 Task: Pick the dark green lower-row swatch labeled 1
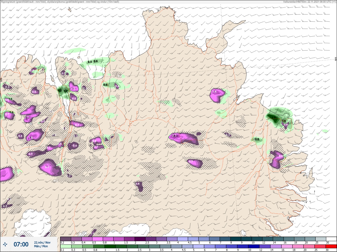(110, 246)
